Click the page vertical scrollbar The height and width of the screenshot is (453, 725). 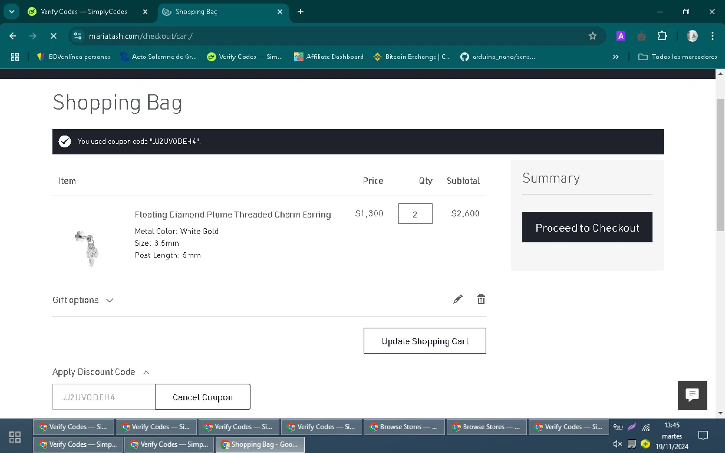(x=720, y=164)
